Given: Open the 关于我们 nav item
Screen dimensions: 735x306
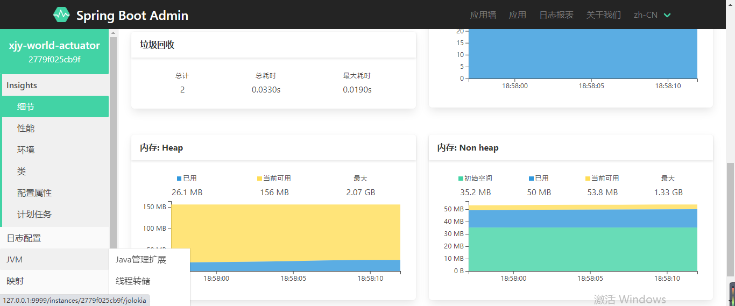Looking at the screenshot, I should 604,15.
